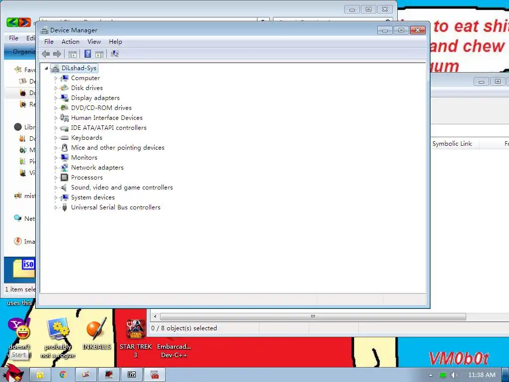Open the 'probably not a rogue' desktop icon
Viewport: 509px width, 382px height.
[58, 338]
